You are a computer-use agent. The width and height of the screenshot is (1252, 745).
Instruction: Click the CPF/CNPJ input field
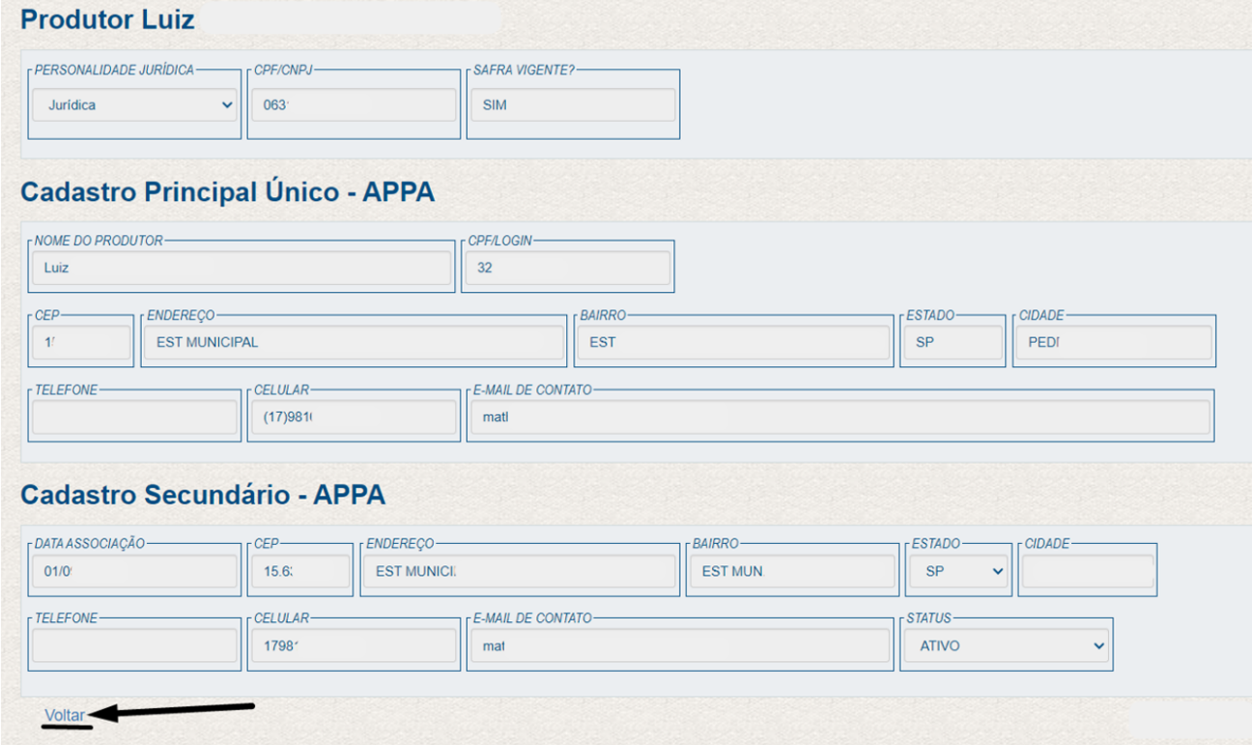coord(352,105)
